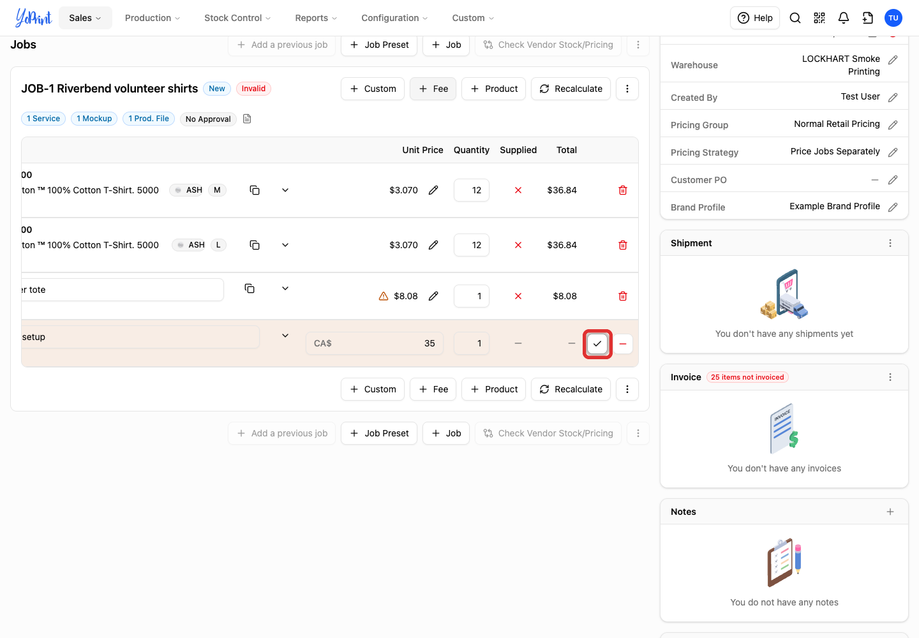Edit the Warehouse field pencil icon
The image size is (919, 638).
[893, 60]
